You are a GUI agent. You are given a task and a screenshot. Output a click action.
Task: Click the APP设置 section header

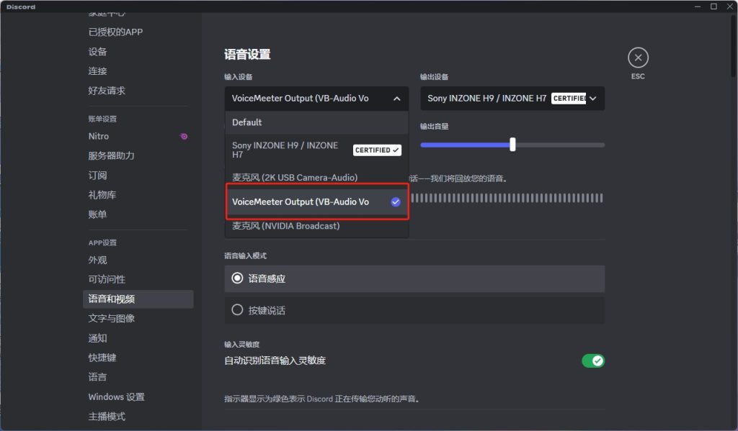pos(102,242)
